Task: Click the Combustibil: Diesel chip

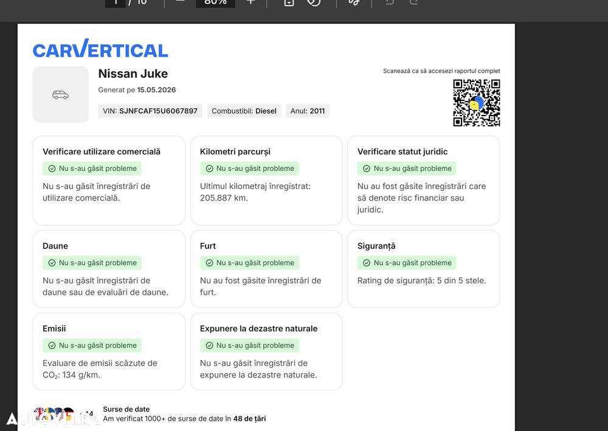Action: [x=244, y=111]
